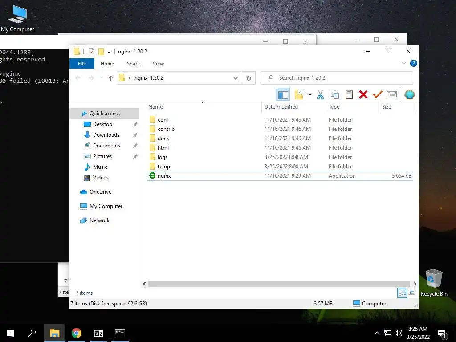This screenshot has width=456, height=342.
Task: Click the horizontal scrollbar left arrow
Action: (x=144, y=284)
